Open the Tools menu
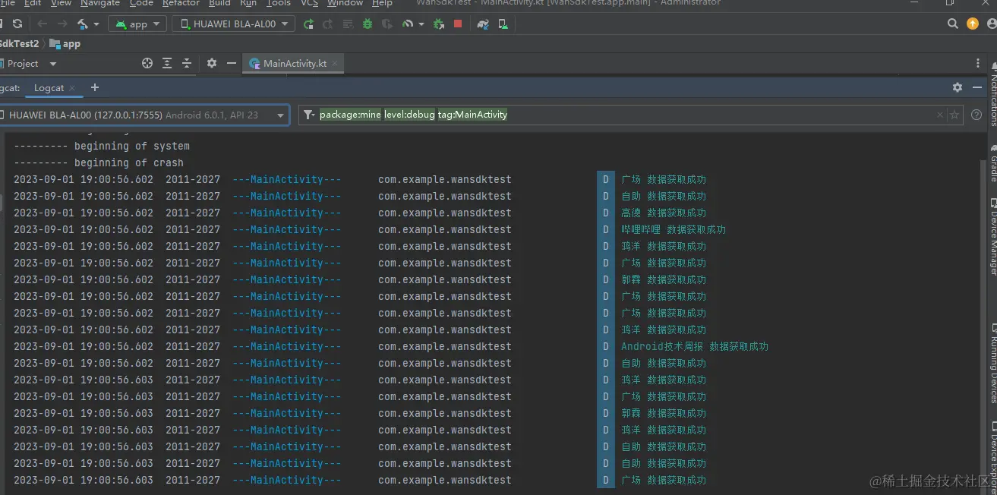 coord(279,3)
